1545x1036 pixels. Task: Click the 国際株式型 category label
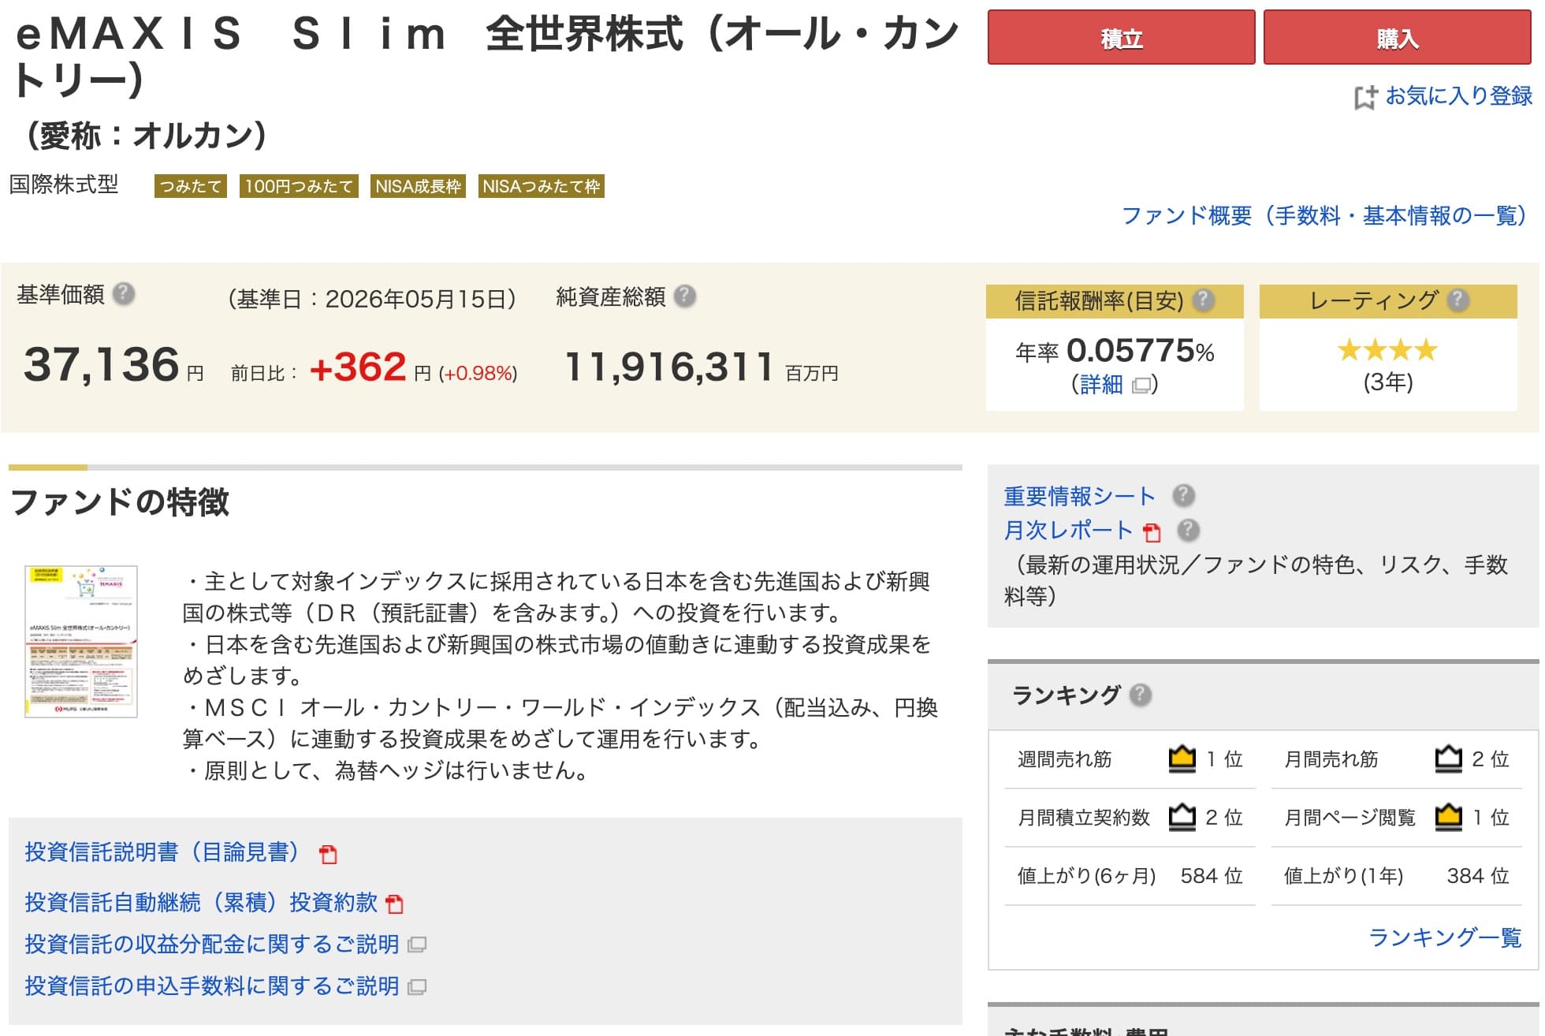point(64,184)
